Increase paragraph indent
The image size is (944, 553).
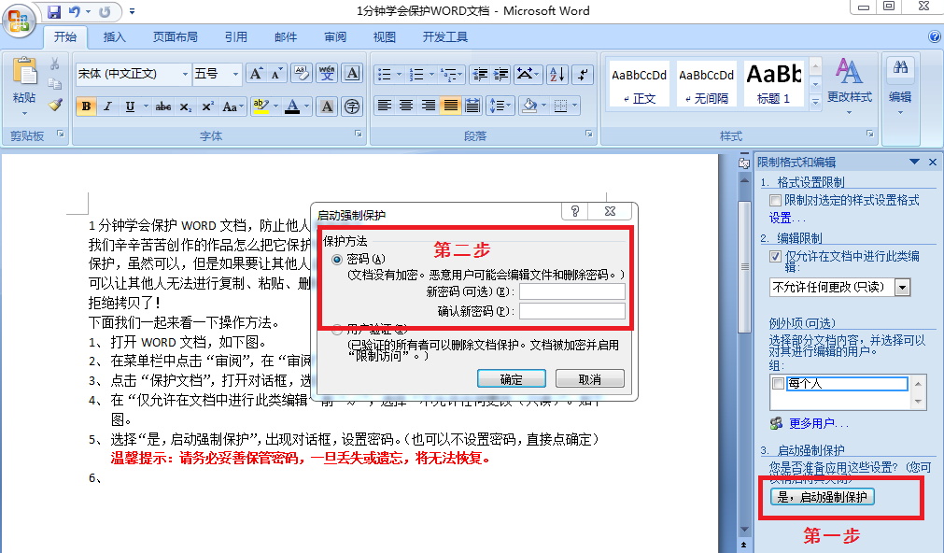point(500,74)
